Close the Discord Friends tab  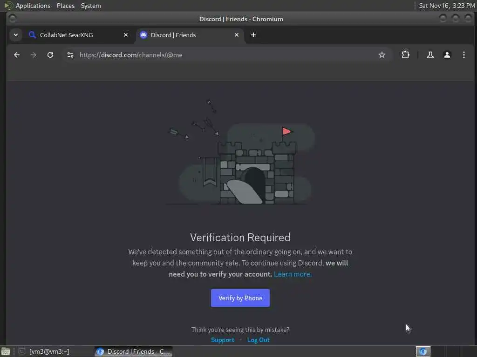coord(236,35)
